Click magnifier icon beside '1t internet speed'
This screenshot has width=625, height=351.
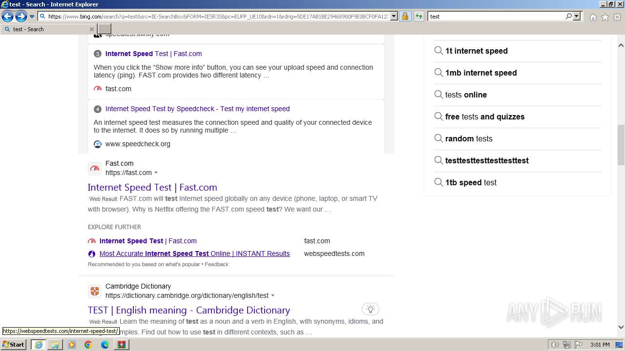click(x=438, y=51)
